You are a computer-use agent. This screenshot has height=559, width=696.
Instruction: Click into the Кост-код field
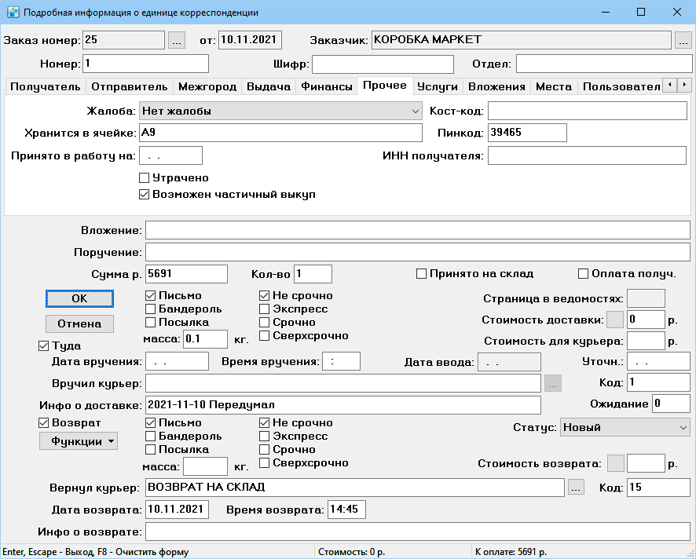pos(588,111)
